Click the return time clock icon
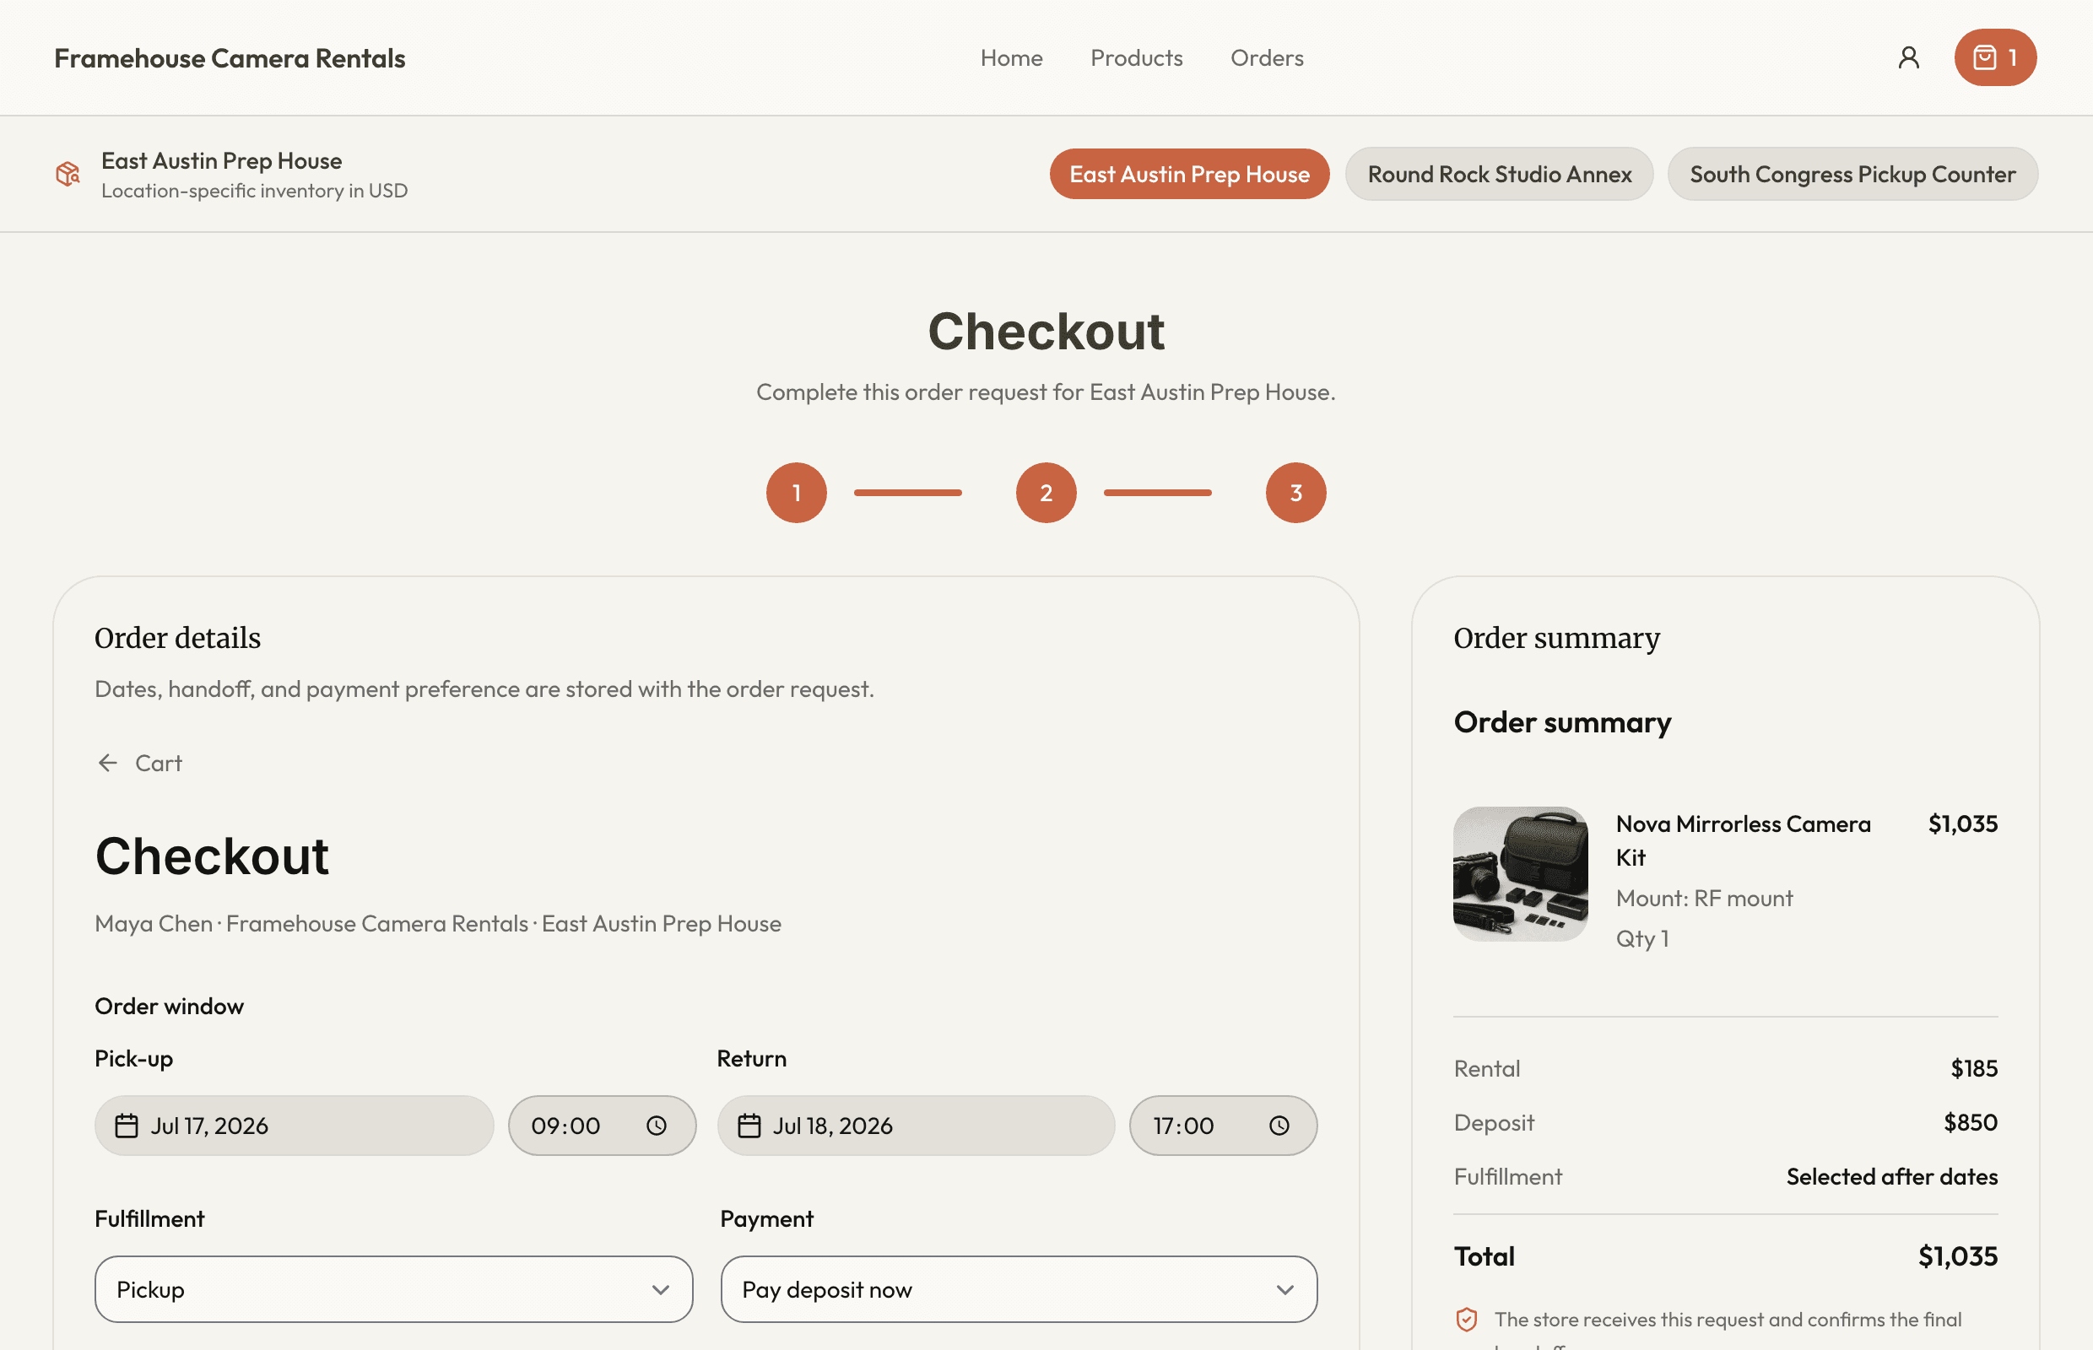2093x1350 pixels. (x=1279, y=1126)
